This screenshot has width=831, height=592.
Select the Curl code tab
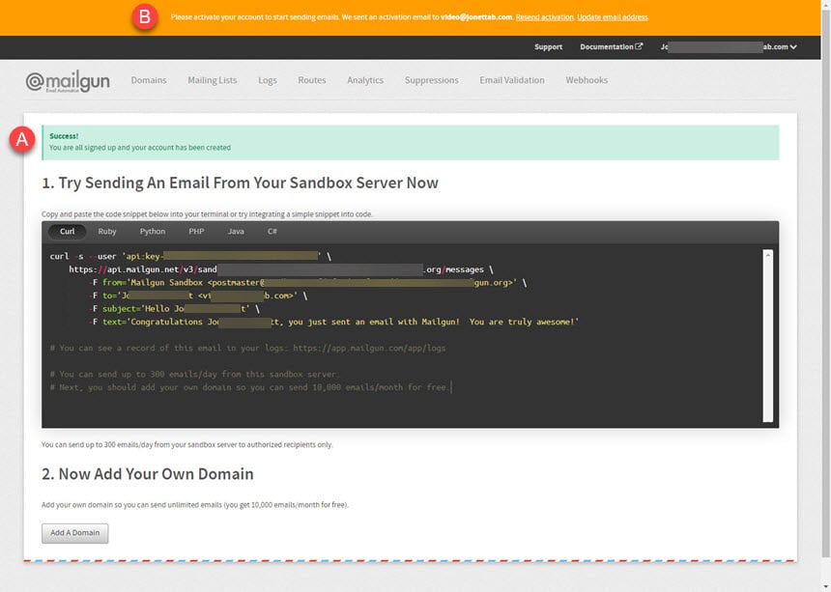pyautogui.click(x=68, y=232)
